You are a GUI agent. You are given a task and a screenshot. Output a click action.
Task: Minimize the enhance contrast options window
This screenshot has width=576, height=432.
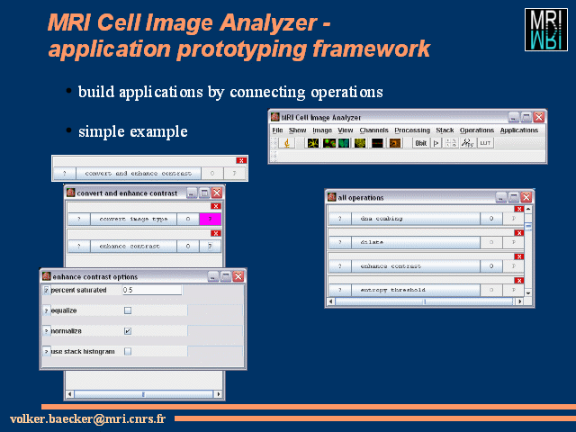click(213, 276)
